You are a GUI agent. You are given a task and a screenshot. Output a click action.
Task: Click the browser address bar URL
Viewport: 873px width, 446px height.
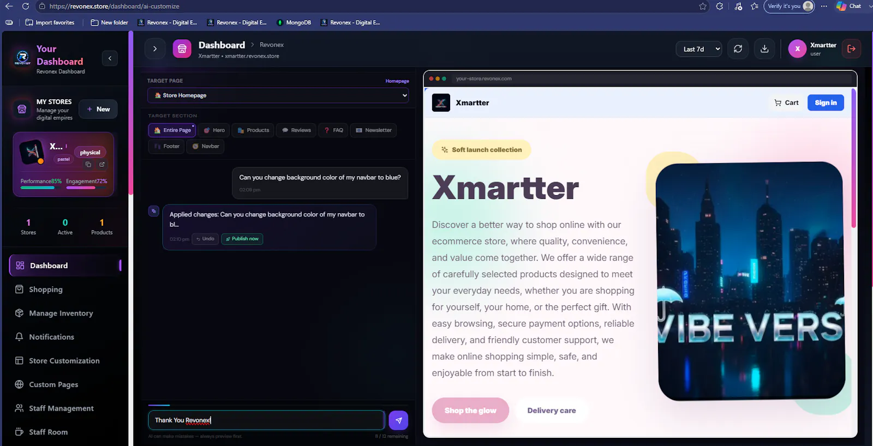click(x=114, y=7)
